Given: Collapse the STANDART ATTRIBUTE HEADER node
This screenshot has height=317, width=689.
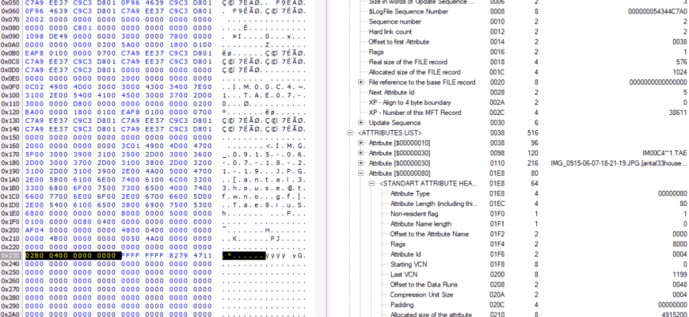Looking at the screenshot, I should coord(372,184).
